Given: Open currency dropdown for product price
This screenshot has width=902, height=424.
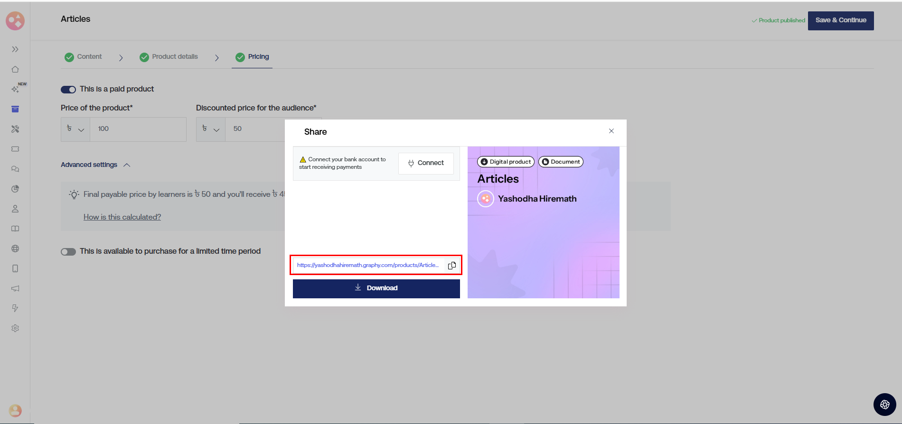Looking at the screenshot, I should pyautogui.click(x=75, y=129).
